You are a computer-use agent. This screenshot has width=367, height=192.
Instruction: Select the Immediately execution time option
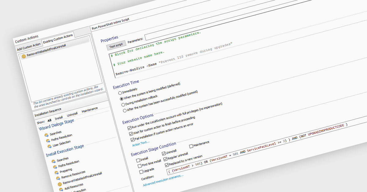(x=120, y=93)
